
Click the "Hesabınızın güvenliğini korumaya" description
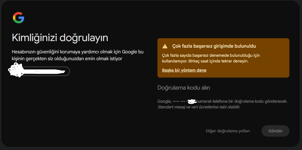click(x=78, y=55)
